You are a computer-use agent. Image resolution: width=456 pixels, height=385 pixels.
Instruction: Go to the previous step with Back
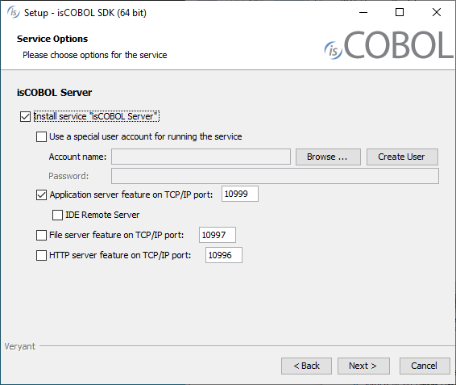point(306,366)
